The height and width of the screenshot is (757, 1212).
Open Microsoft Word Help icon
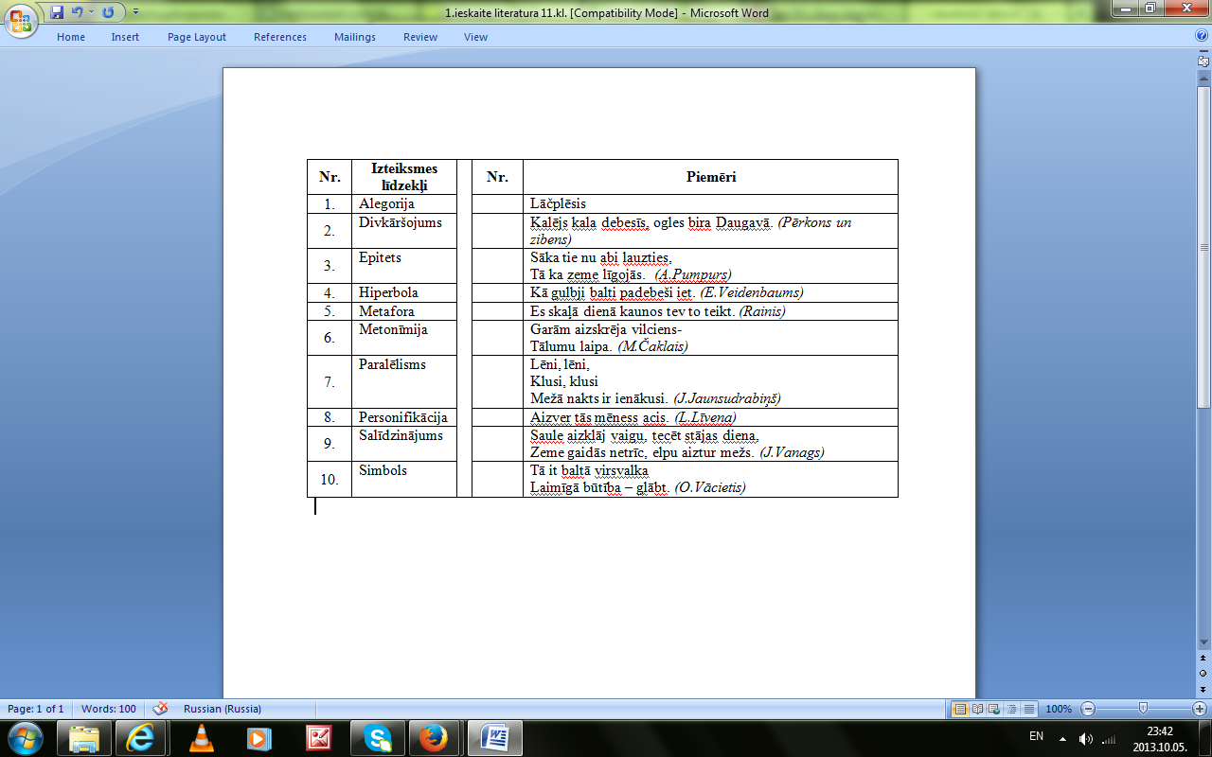click(x=1202, y=36)
